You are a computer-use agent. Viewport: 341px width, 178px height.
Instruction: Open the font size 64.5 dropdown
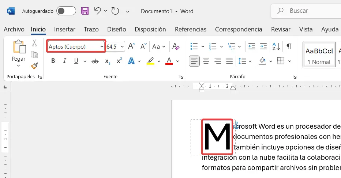[122, 46]
